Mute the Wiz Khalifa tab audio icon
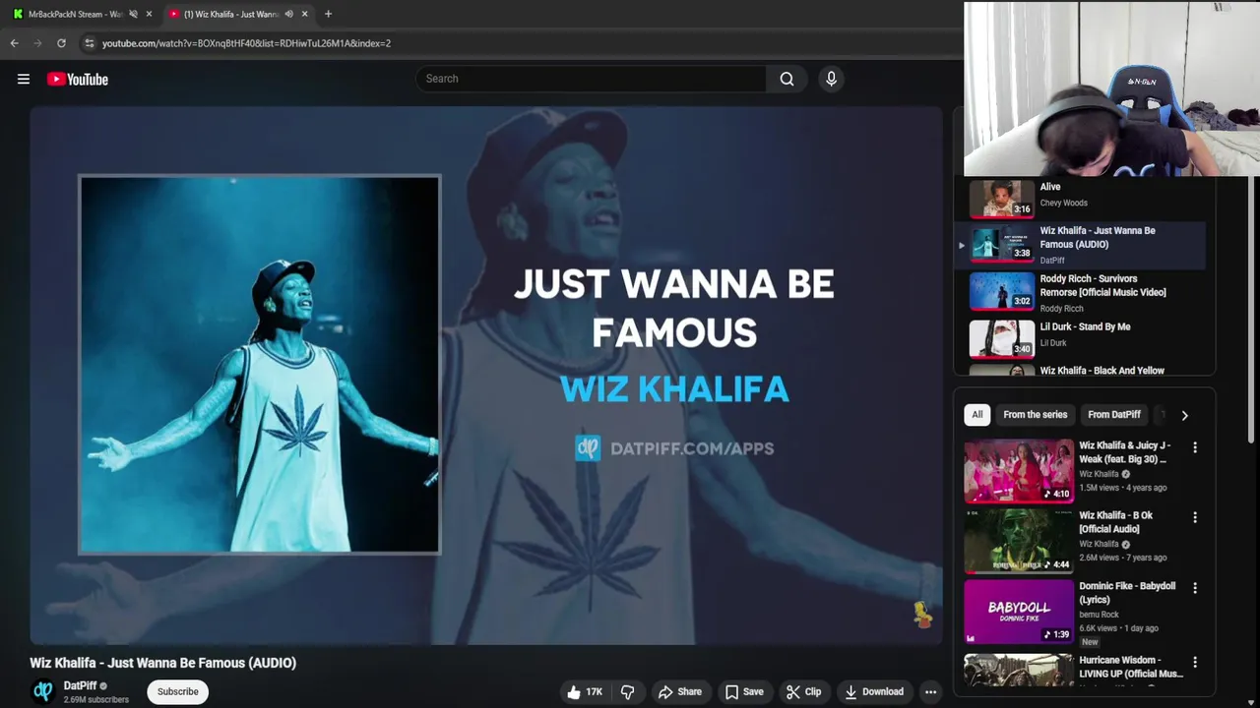Viewport: 1260px width, 708px height. pyautogui.click(x=288, y=14)
